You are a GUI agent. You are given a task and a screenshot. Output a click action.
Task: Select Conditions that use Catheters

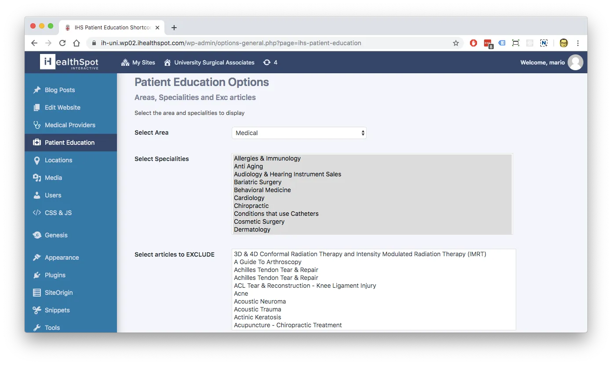pyautogui.click(x=372, y=214)
